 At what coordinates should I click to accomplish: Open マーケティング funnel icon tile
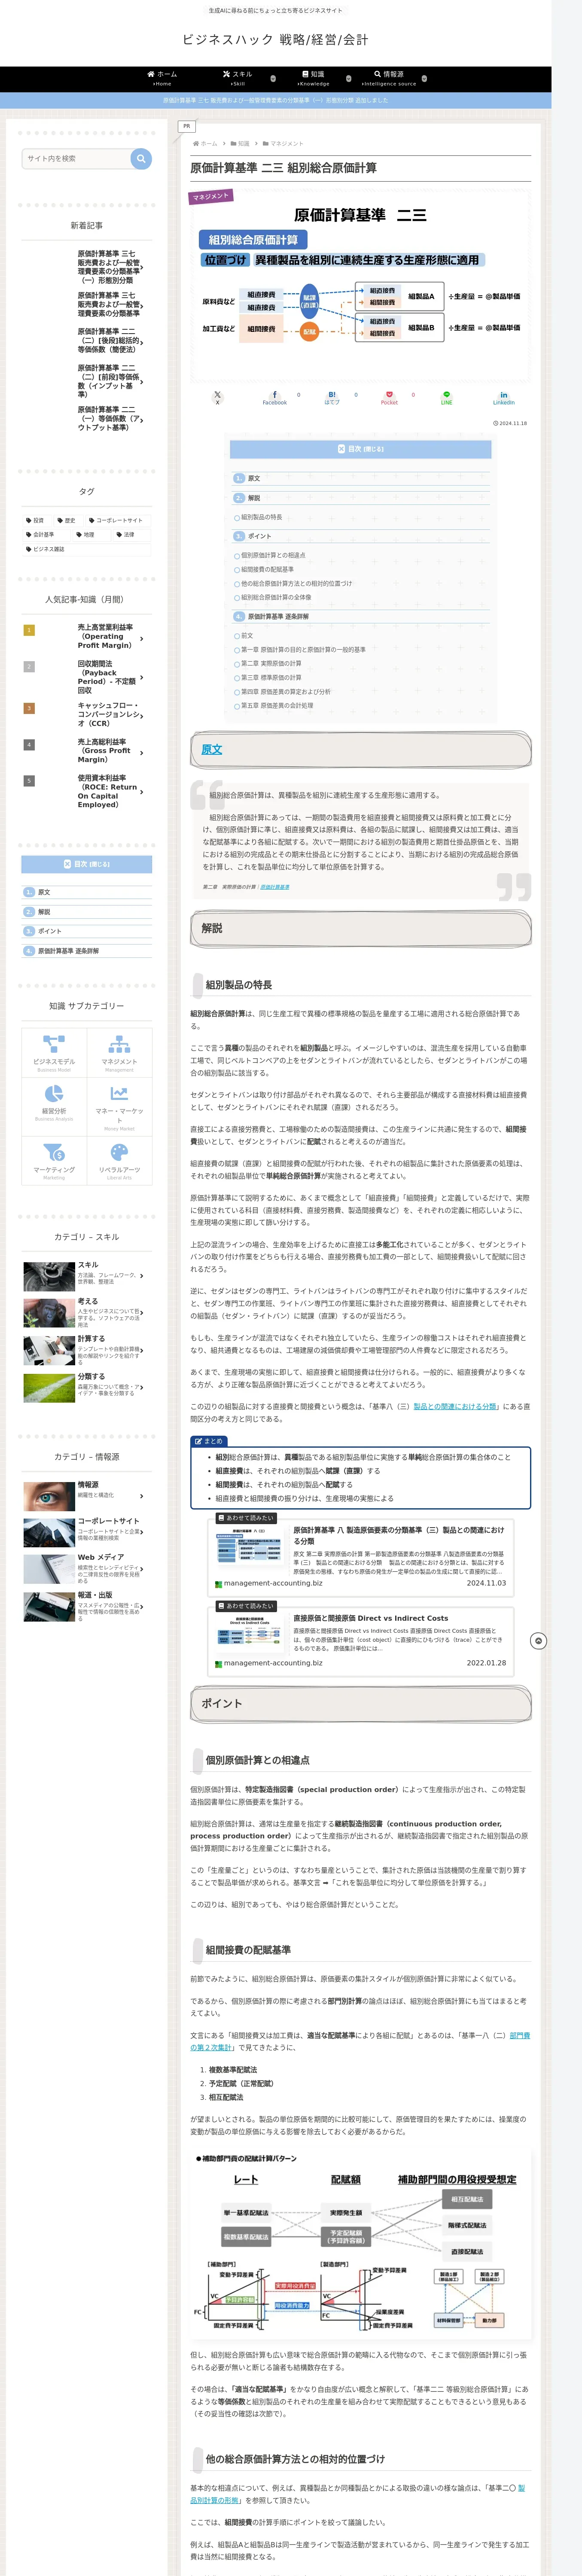[x=54, y=1160]
